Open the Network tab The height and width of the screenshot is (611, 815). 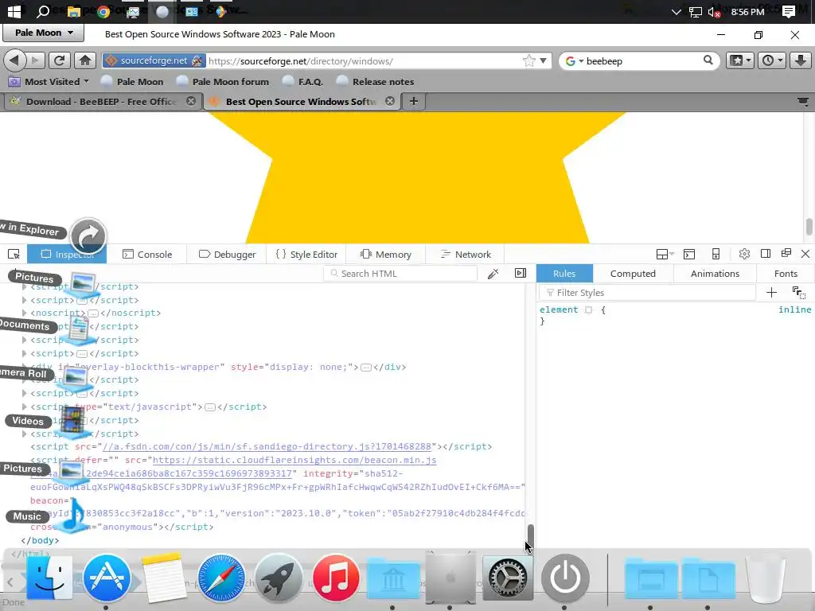[x=465, y=254]
